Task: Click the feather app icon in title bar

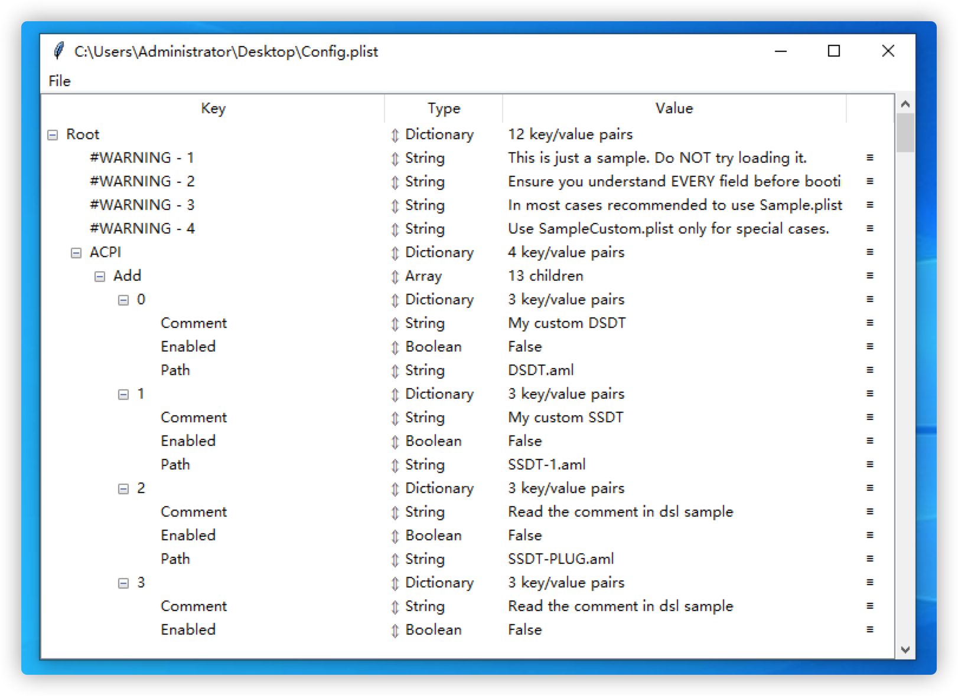Action: coord(58,51)
